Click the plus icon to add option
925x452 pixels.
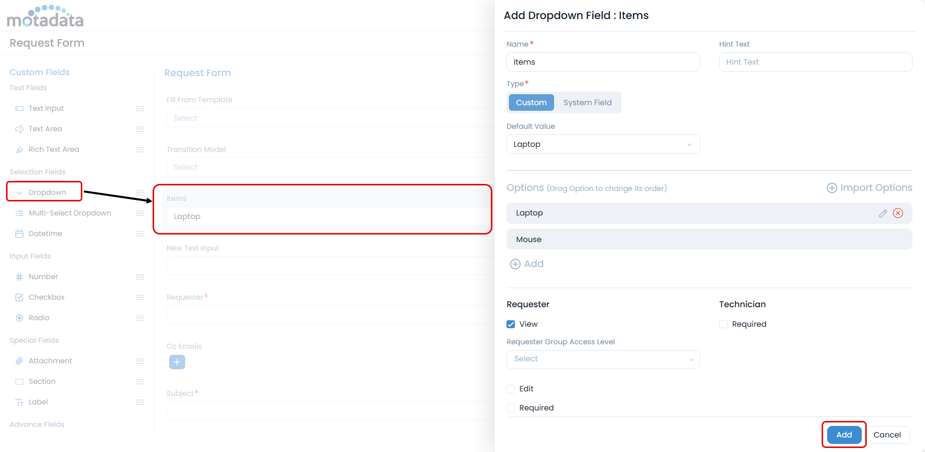tap(515, 264)
